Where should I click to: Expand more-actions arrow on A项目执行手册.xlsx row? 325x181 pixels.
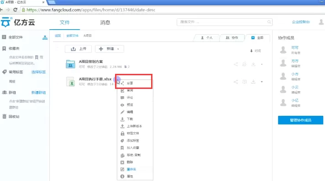[x=262, y=82]
